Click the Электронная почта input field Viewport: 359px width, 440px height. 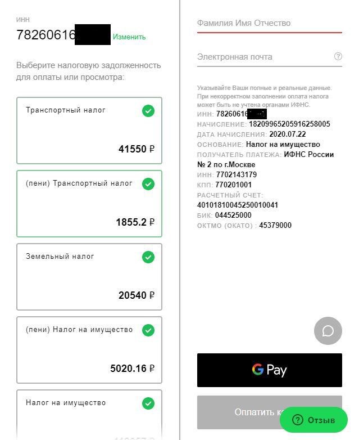pyautogui.click(x=264, y=57)
